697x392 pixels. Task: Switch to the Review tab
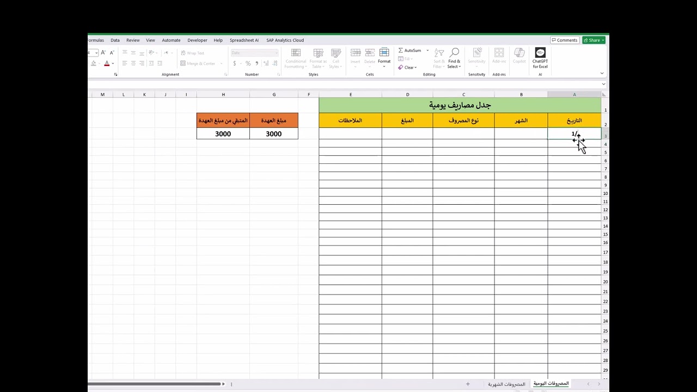[x=133, y=40]
